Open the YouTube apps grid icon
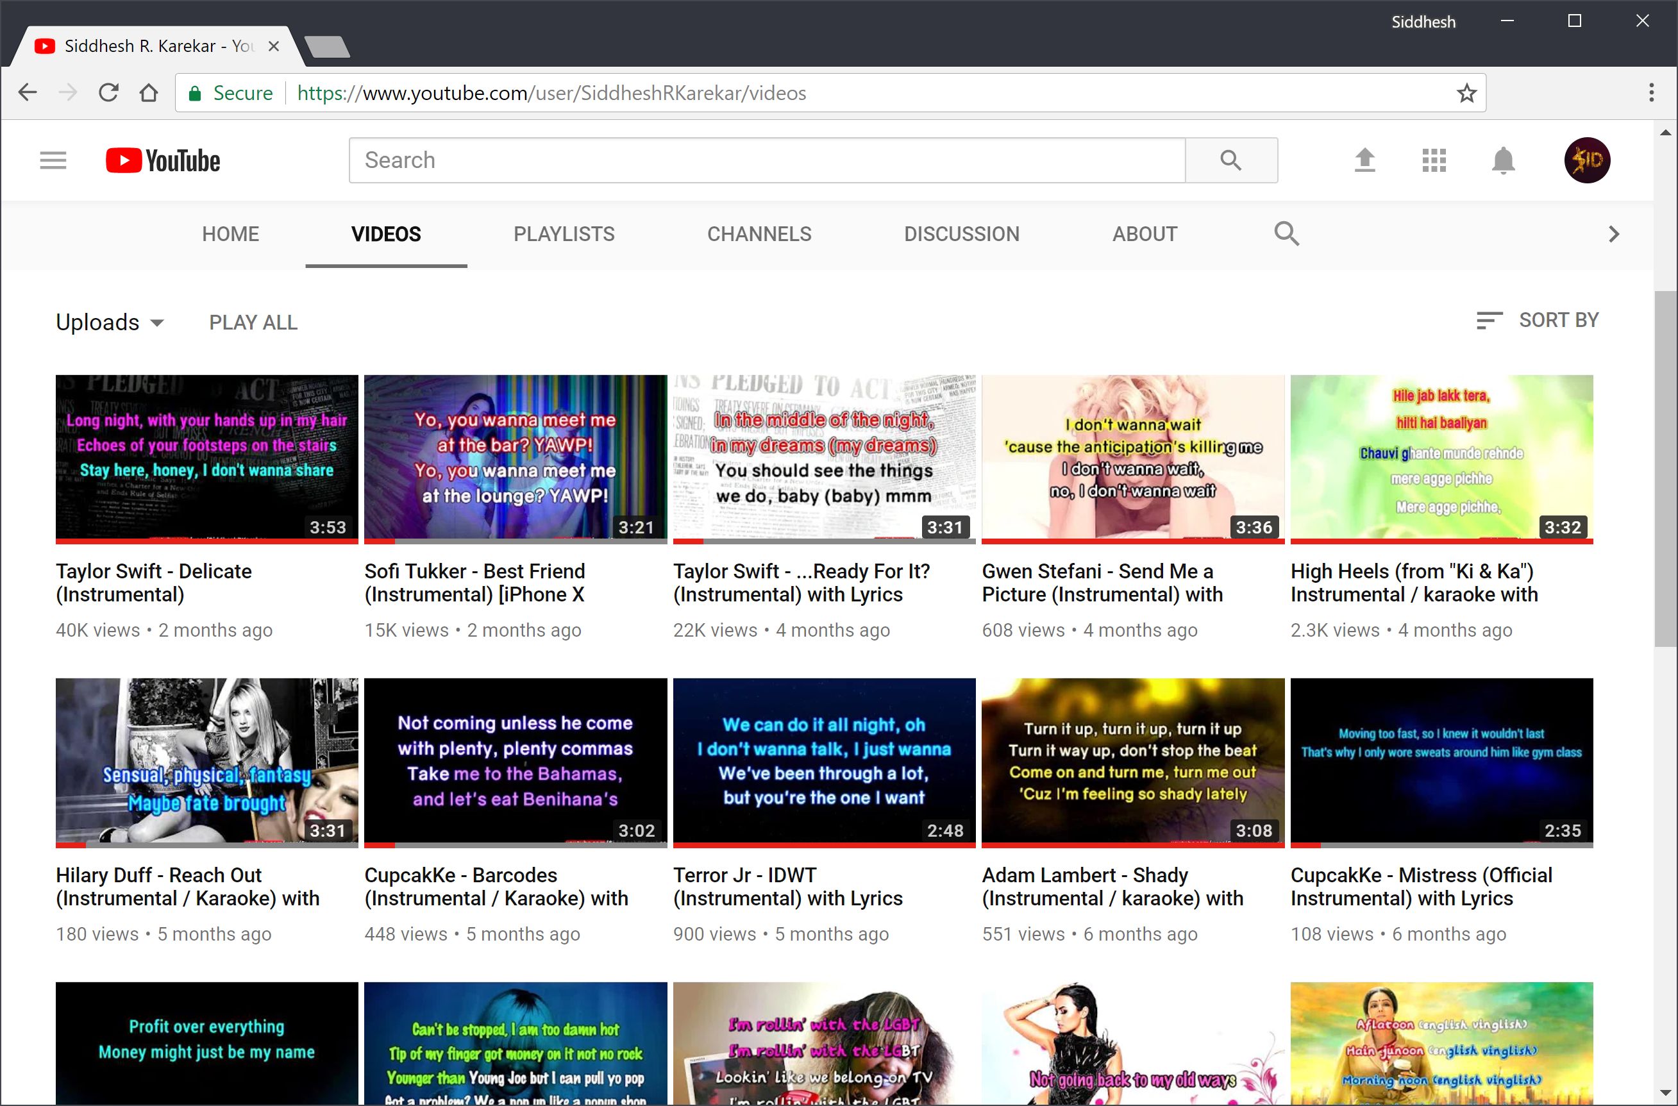Viewport: 1678px width, 1106px height. [1434, 160]
